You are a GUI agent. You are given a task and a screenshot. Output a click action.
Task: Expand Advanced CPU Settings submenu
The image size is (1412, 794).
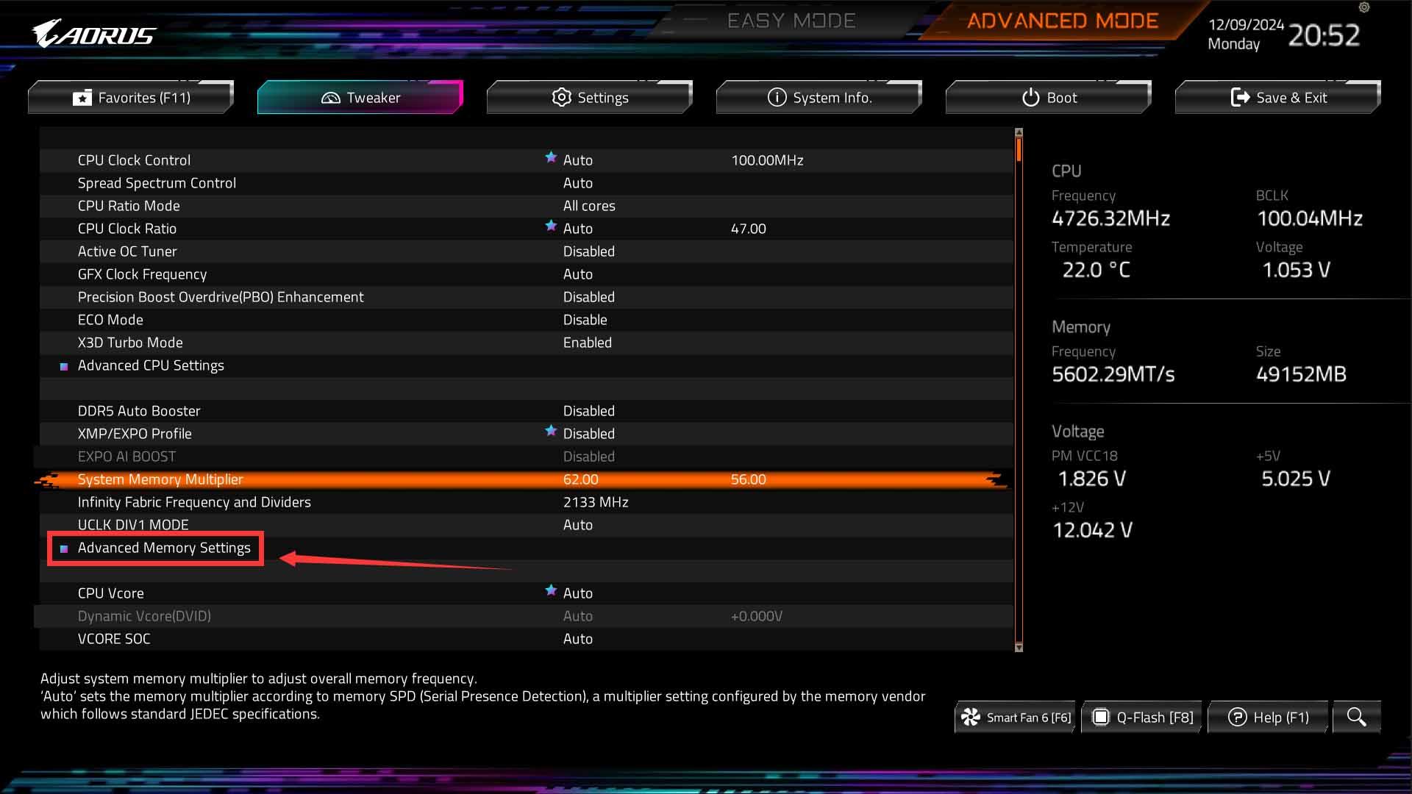151,365
